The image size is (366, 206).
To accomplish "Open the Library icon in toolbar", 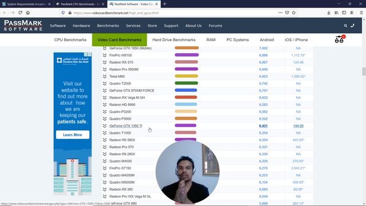I will pos(336,13).
